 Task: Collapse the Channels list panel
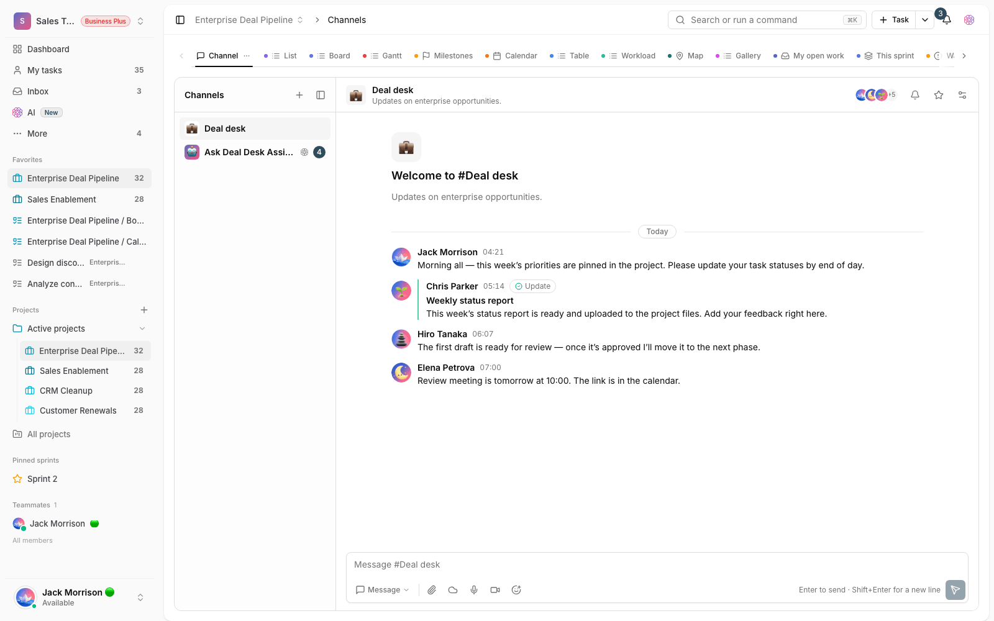(321, 95)
